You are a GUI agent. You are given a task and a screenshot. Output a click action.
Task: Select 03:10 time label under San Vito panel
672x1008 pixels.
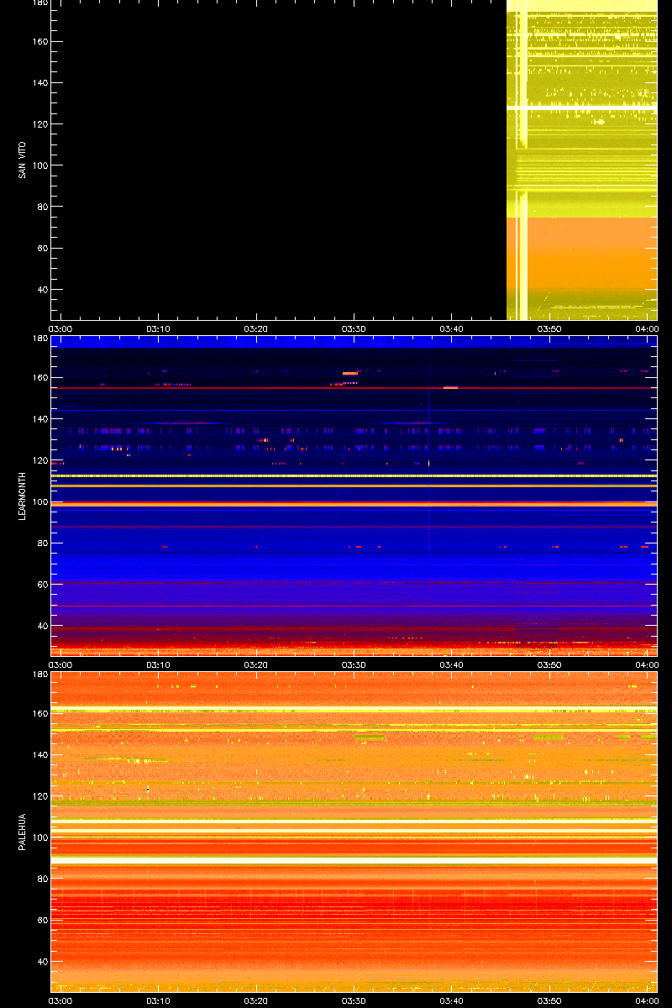pyautogui.click(x=159, y=328)
